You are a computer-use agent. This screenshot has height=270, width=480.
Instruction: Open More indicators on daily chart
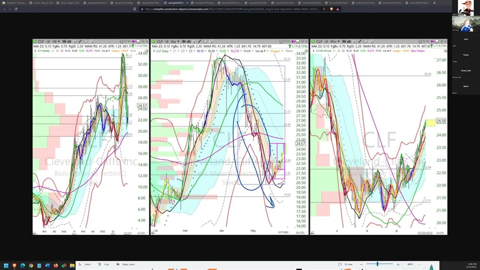[x=289, y=51]
